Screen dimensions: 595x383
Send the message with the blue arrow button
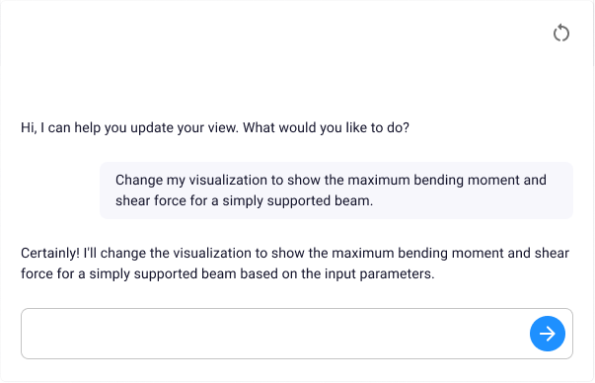click(548, 334)
